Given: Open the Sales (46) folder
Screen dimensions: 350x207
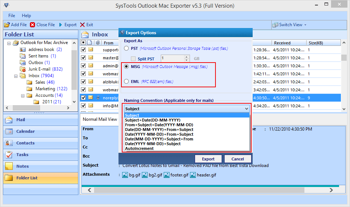Looking at the screenshot, I should [x=45, y=82].
